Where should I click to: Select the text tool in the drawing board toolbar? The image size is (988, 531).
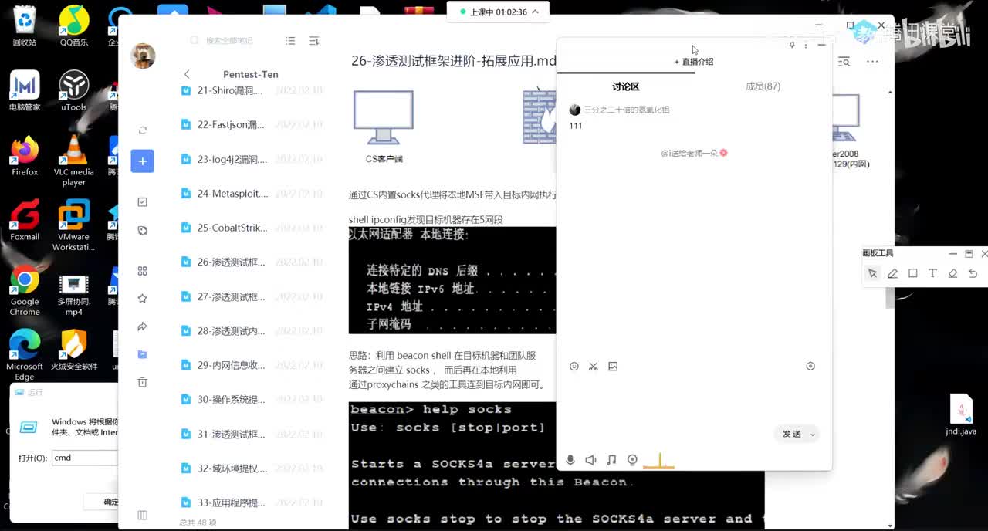932,273
